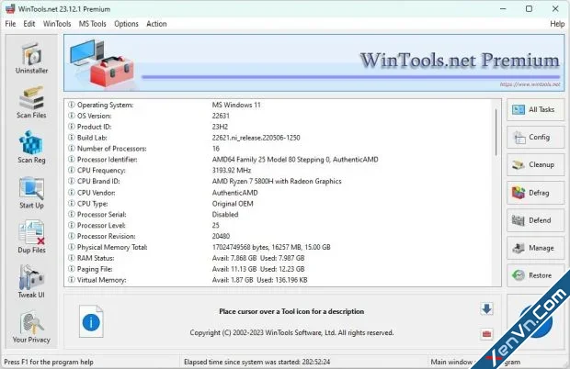Select the CPU Frequency row
This screenshot has width=570, height=369.
coord(279,170)
